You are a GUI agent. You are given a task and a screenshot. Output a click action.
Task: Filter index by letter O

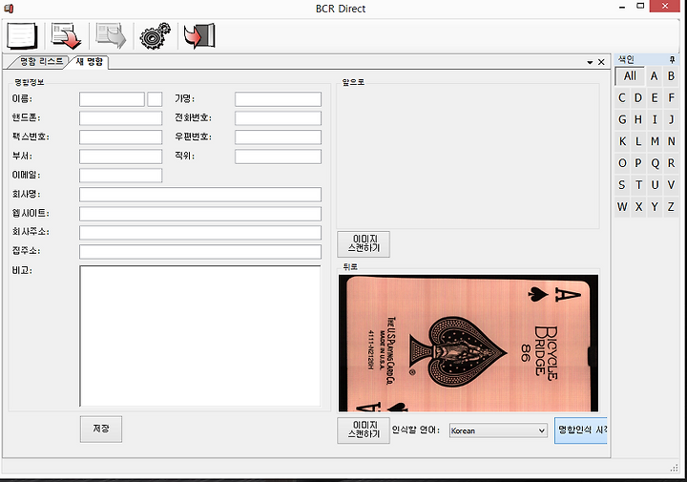622,163
